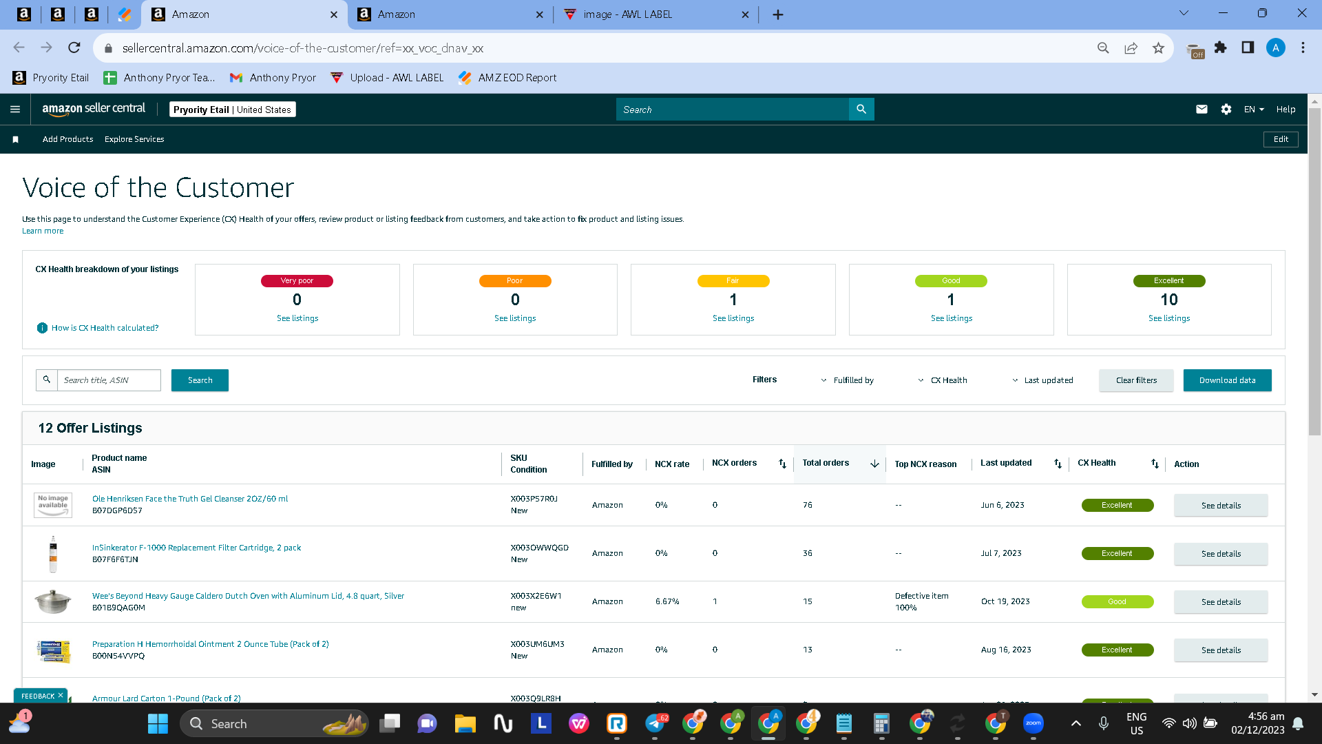The width and height of the screenshot is (1322, 744).
Task: Open the Help menu item
Action: click(1286, 109)
